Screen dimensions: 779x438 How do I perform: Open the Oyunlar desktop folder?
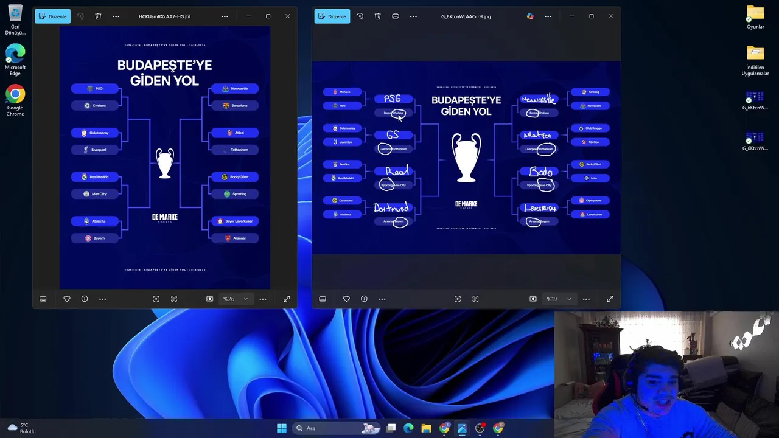[755, 18]
